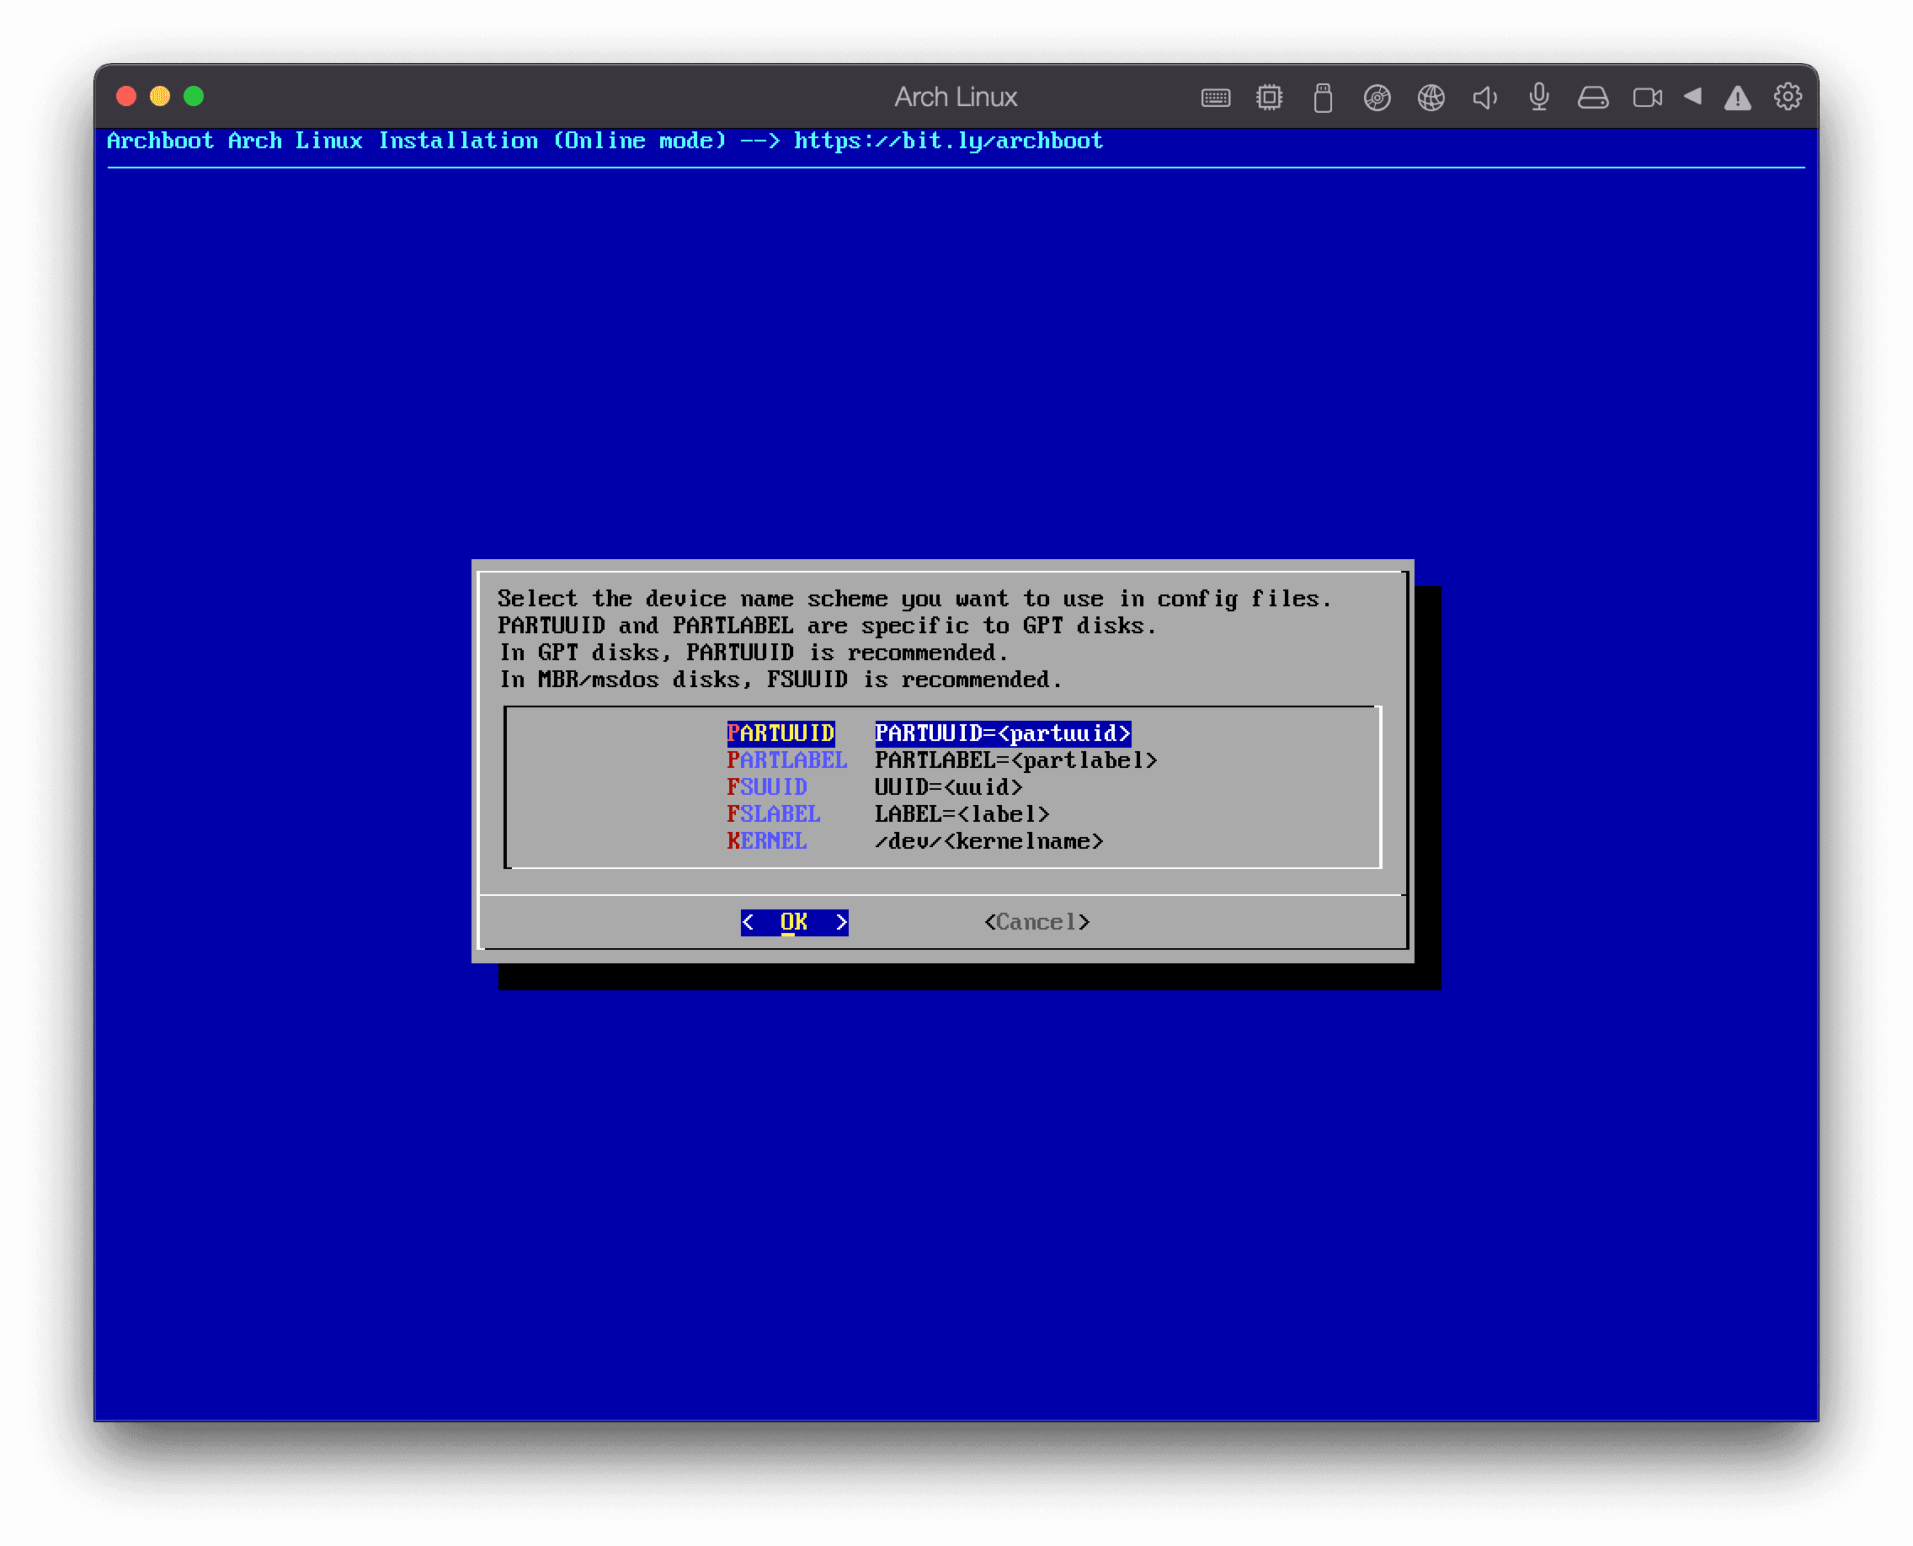Click the USB device icon
This screenshot has width=1913, height=1546.
[1323, 97]
